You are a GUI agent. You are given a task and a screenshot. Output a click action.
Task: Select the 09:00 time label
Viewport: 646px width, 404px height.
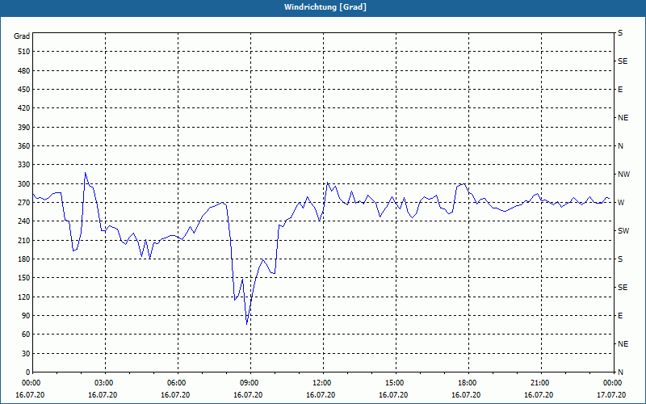[248, 382]
